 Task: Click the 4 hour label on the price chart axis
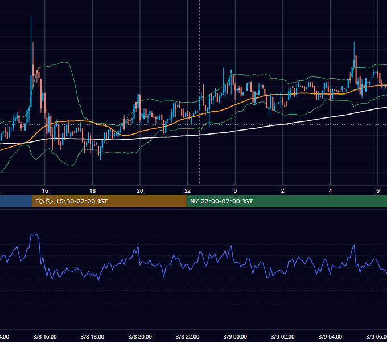coord(330,191)
